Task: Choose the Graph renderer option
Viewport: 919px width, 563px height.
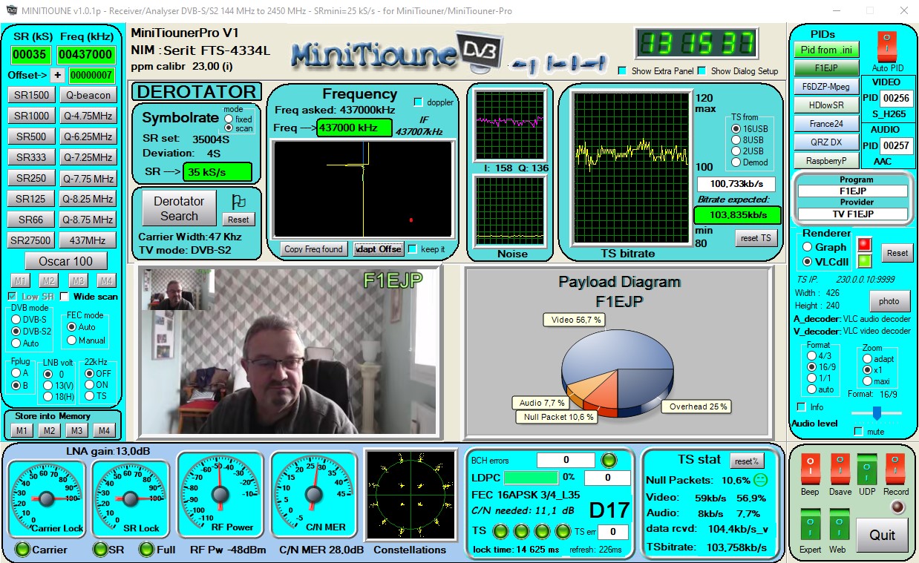Action: coord(806,247)
